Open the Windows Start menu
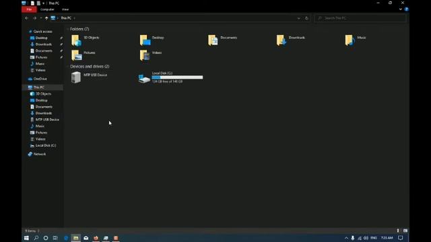Screen dimensions: 431x242 pos(26,238)
